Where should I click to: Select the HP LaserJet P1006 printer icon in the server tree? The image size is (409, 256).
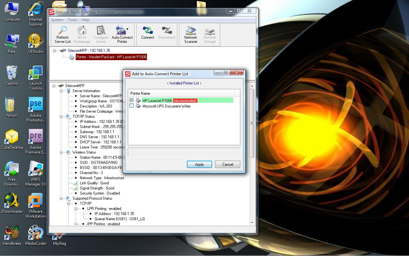click(72, 57)
